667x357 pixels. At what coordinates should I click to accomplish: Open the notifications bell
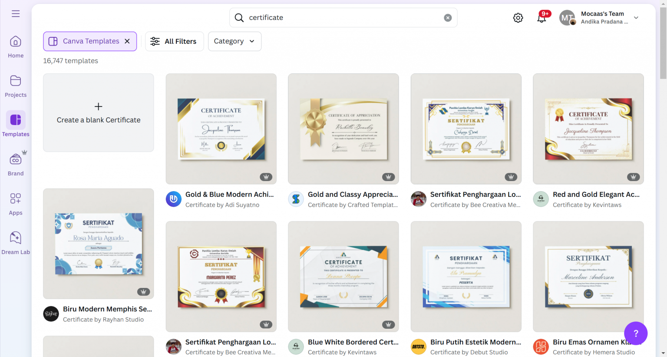[542, 18]
